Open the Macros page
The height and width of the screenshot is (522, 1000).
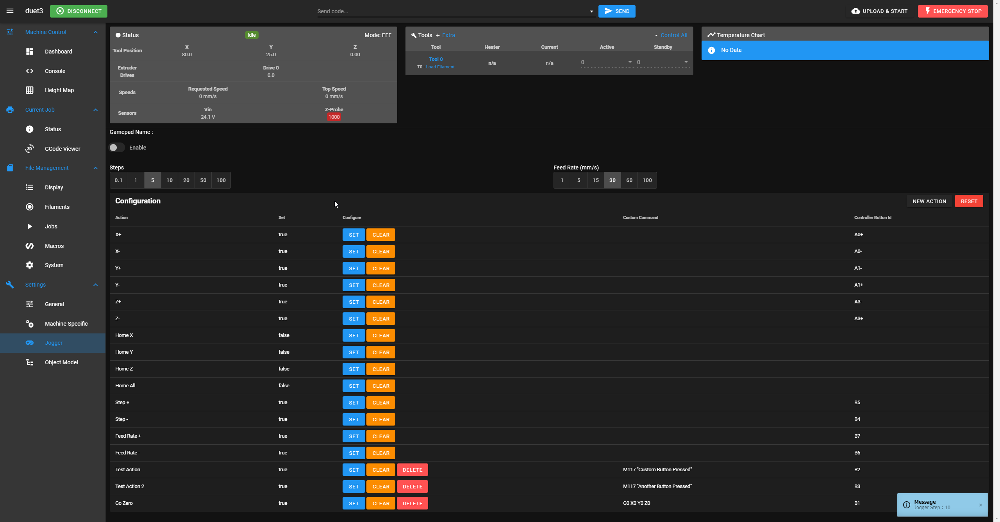pyautogui.click(x=54, y=246)
